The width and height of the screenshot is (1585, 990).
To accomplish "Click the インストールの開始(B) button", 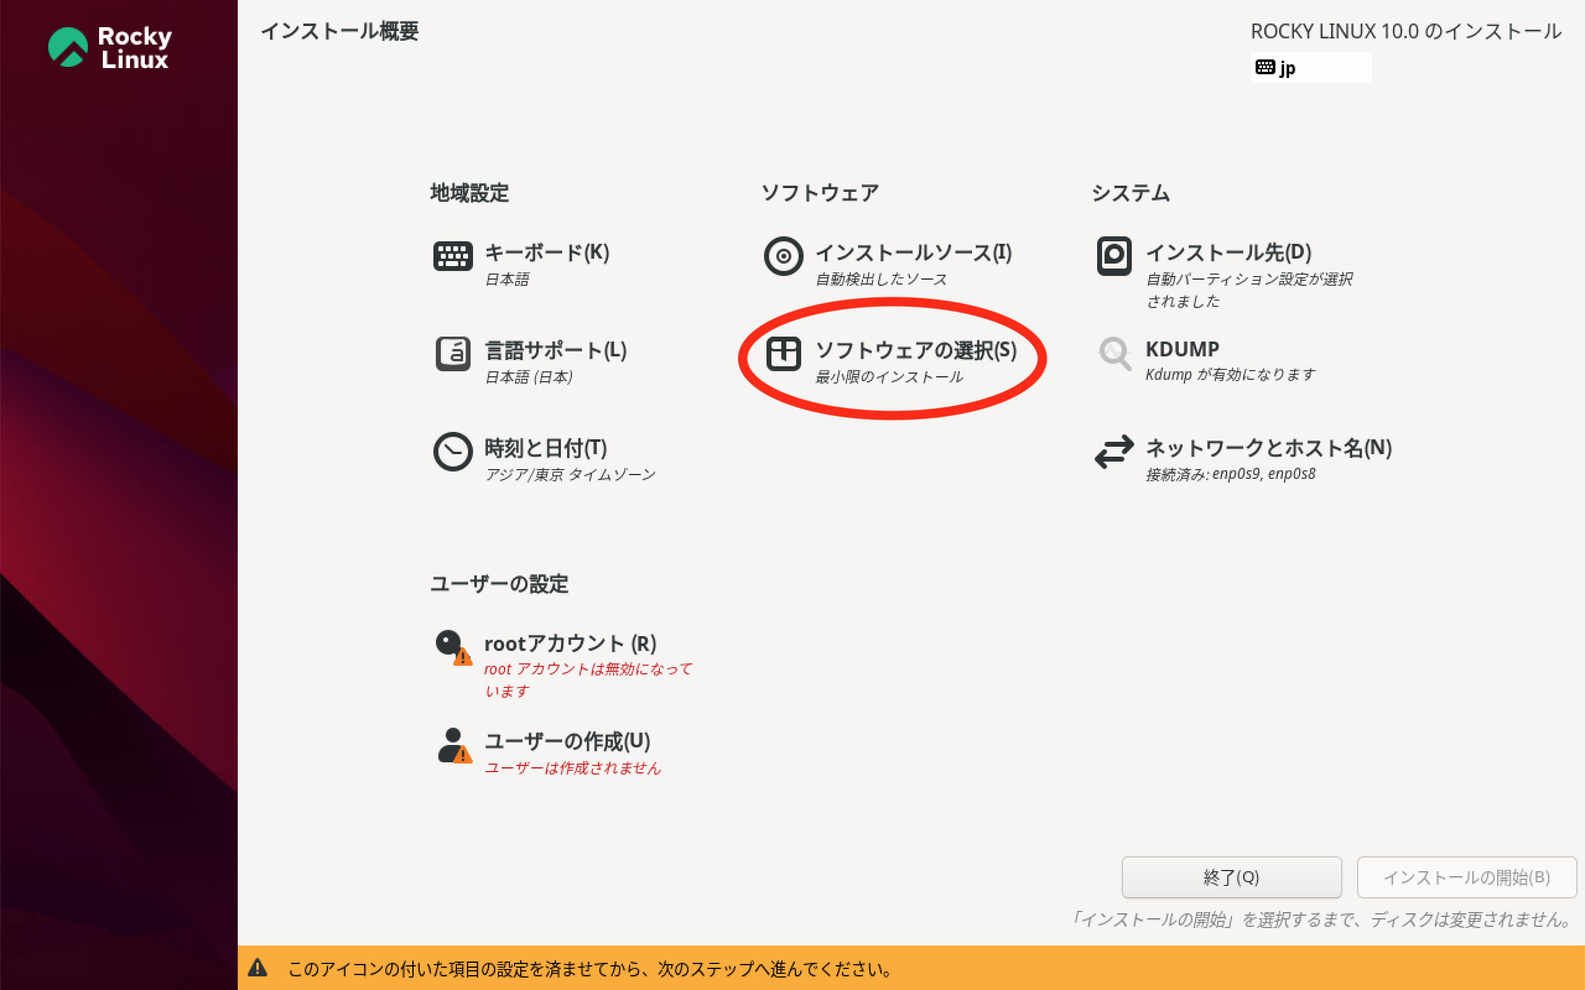I will point(1467,877).
